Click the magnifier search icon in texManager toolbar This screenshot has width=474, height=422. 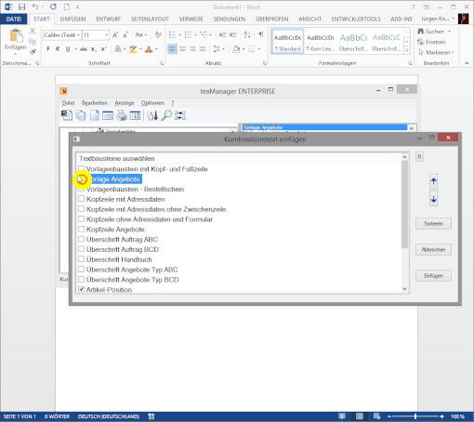point(166,115)
